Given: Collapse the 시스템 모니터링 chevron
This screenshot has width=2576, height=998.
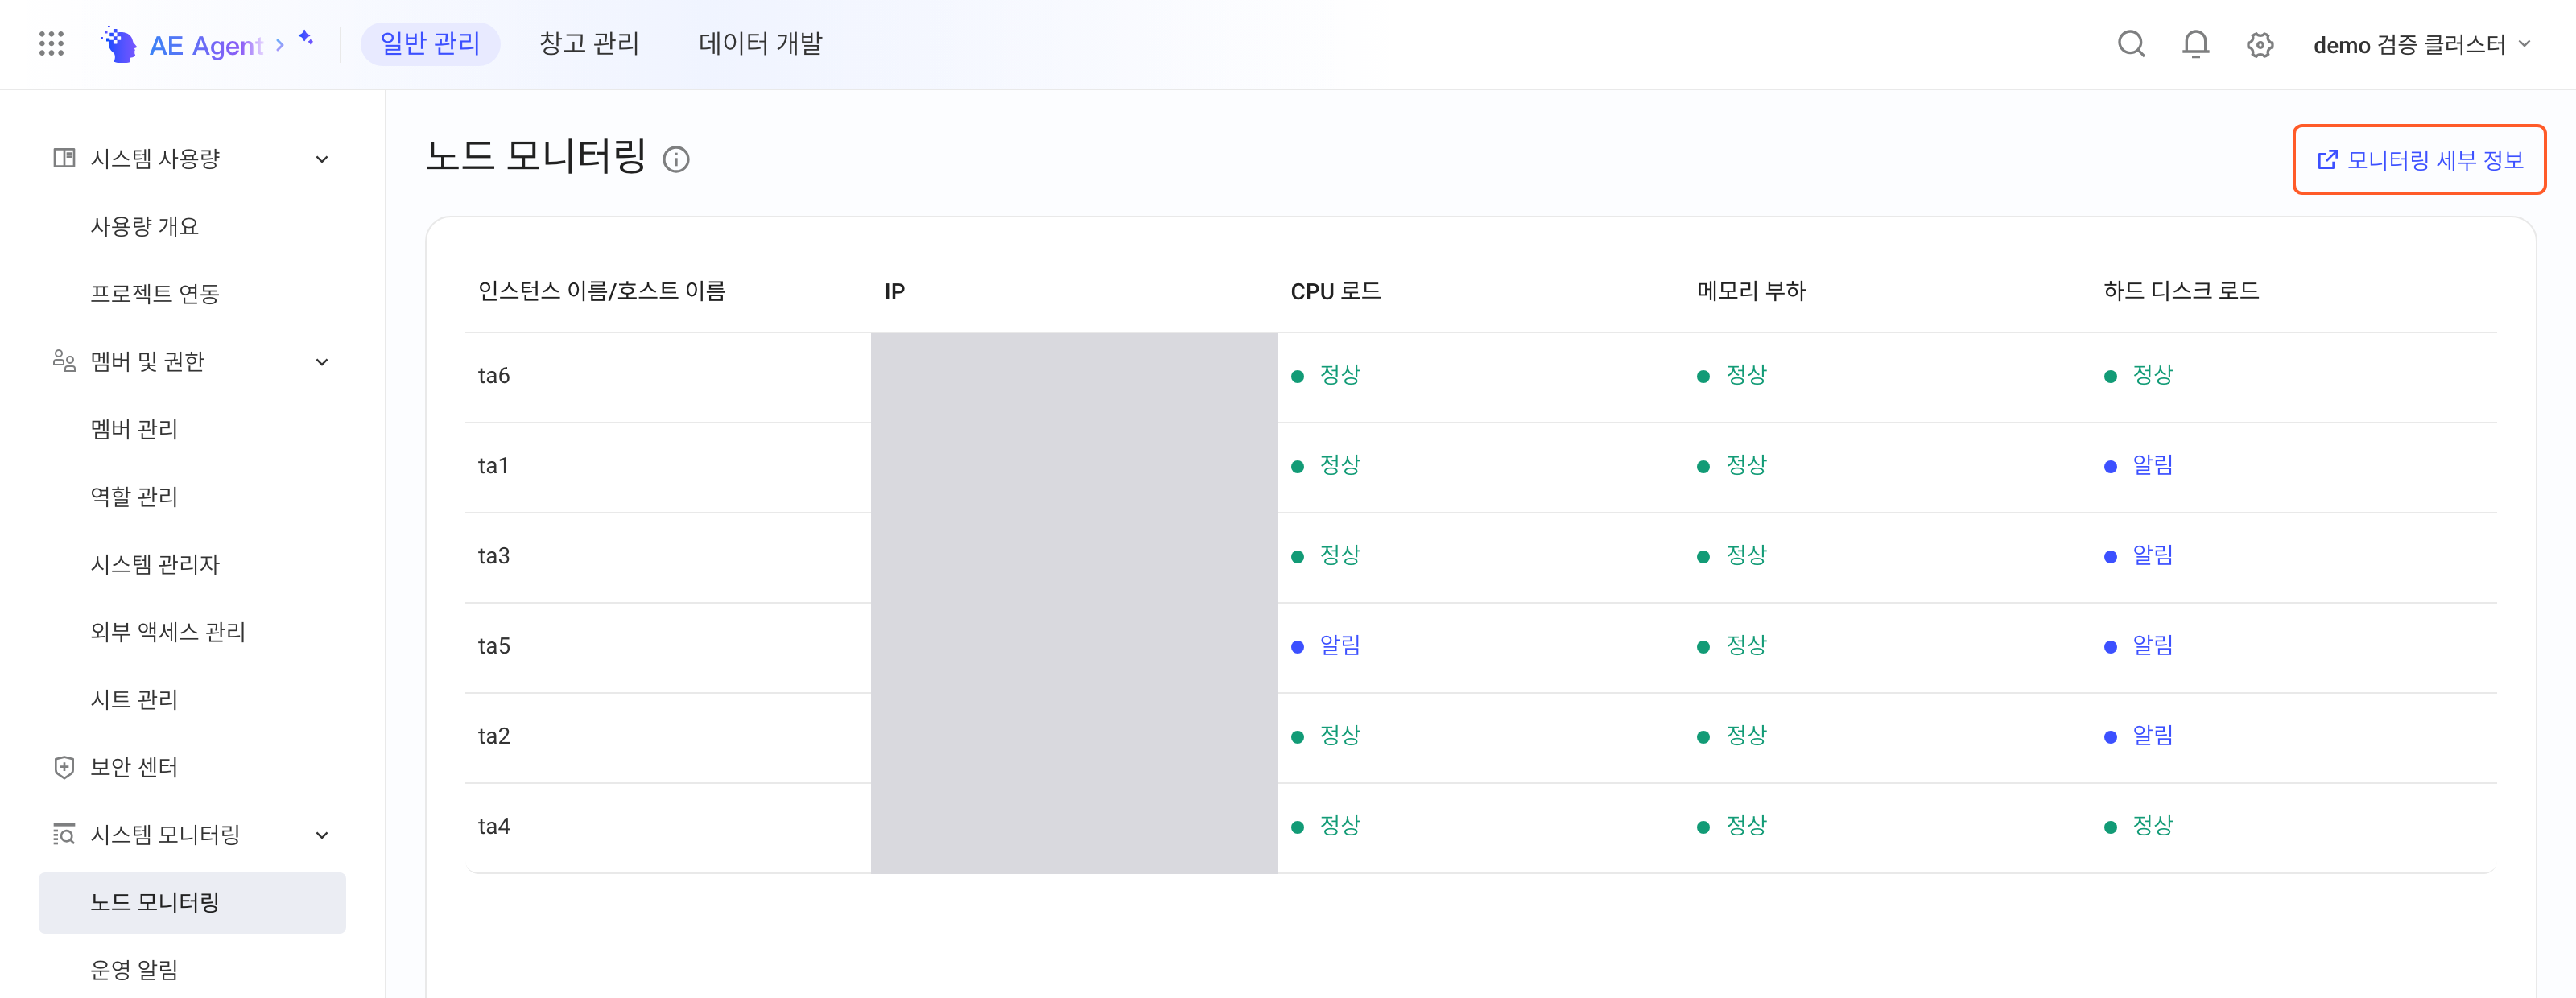Looking at the screenshot, I should pyautogui.click(x=322, y=835).
